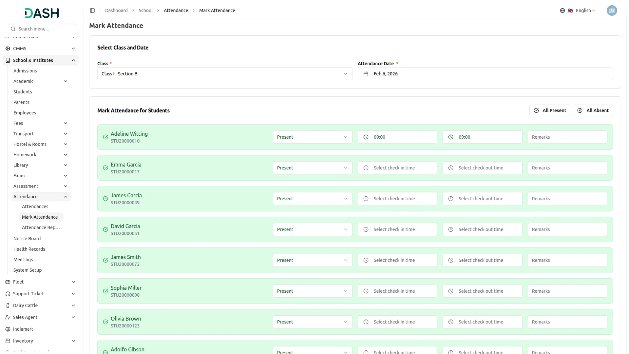
Task: Open Attendances in the sidebar
Action: tap(35, 206)
